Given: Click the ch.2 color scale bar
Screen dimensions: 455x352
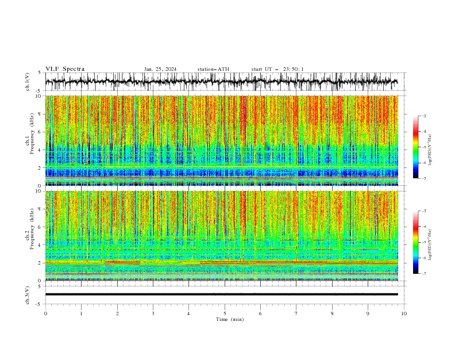Looking at the screenshot, I should coord(415,242).
